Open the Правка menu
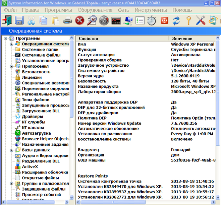The width and height of the screenshot is (221, 205). [x=31, y=10]
